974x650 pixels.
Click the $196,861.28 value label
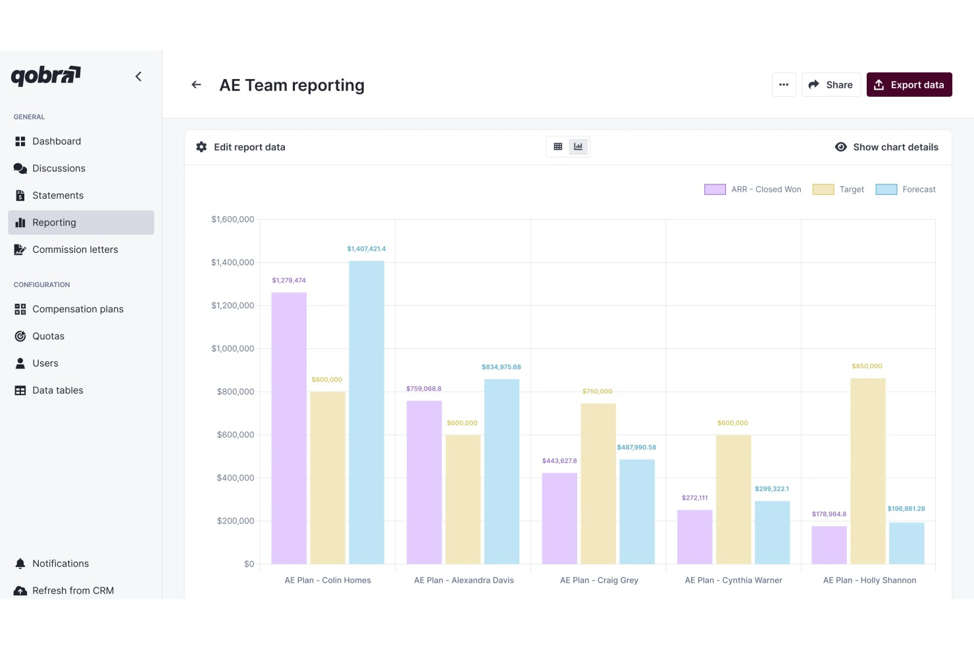[906, 509]
